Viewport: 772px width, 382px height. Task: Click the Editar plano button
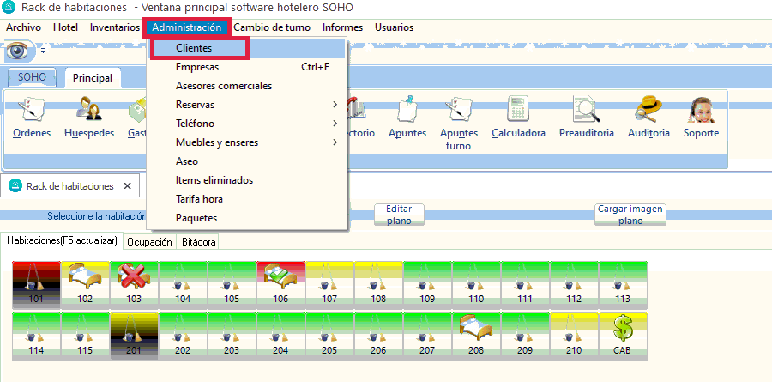click(x=399, y=215)
